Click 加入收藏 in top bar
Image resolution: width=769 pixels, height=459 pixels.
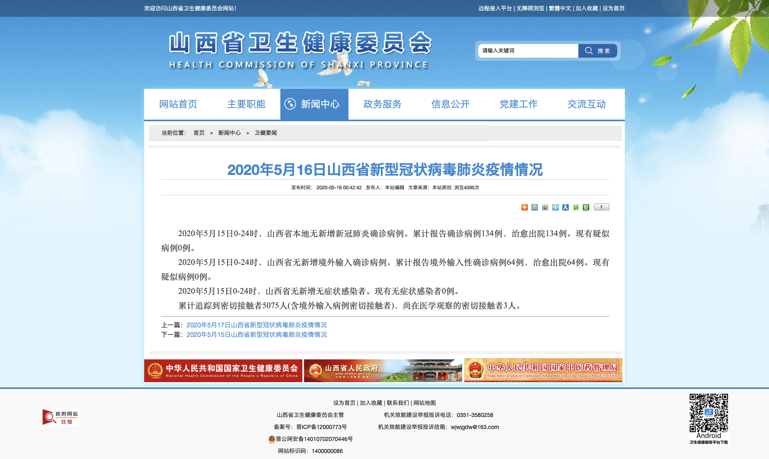[587, 8]
